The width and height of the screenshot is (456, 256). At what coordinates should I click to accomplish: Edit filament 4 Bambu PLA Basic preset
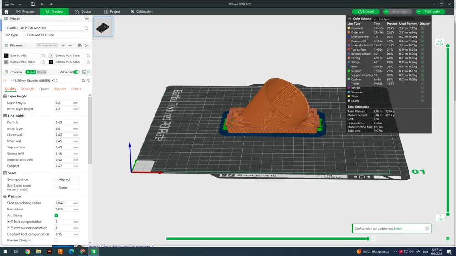pos(88,62)
